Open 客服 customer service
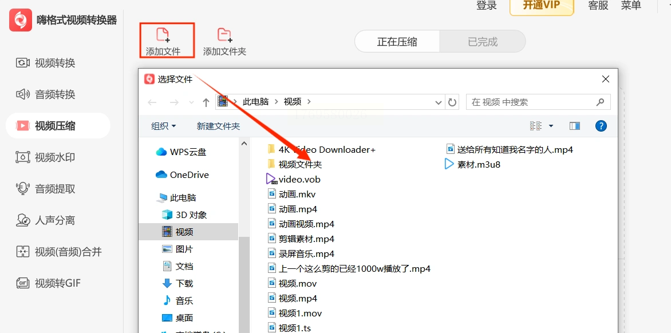 (598, 5)
